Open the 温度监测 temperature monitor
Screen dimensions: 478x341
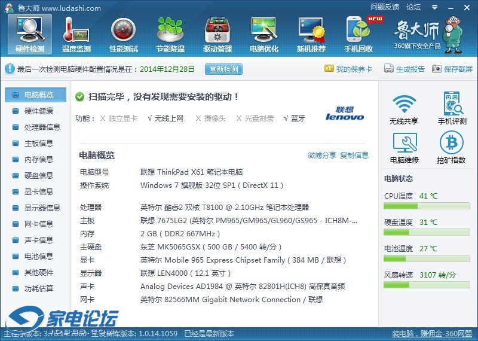(x=76, y=35)
